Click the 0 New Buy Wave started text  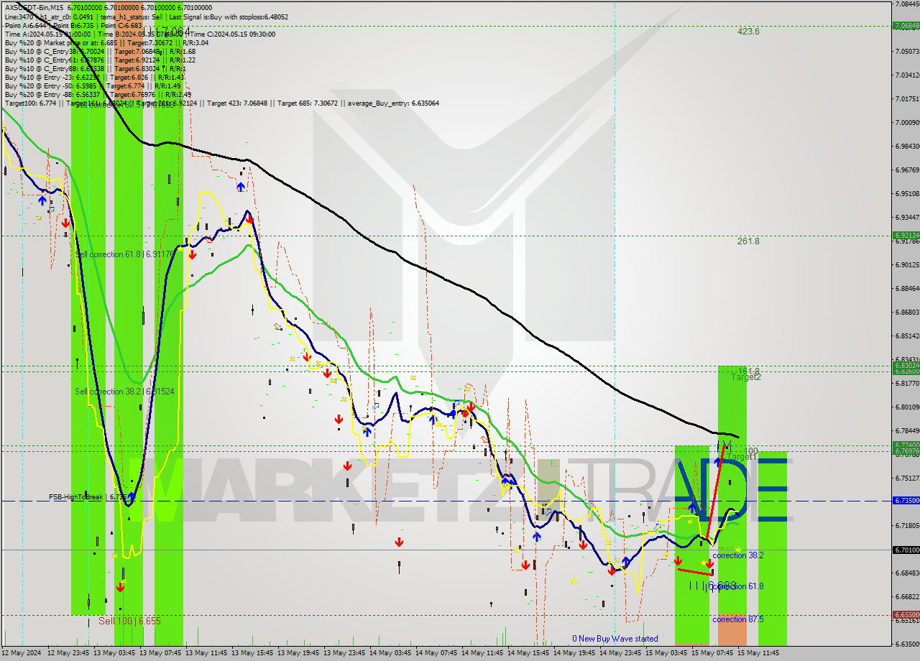coord(615,639)
